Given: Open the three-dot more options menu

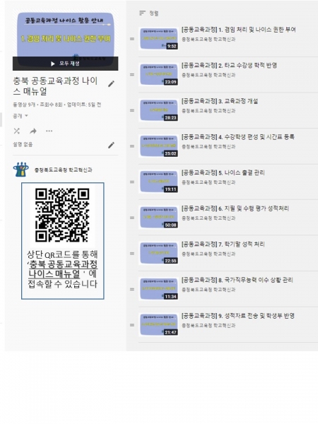Looking at the screenshot, I should point(49,131).
